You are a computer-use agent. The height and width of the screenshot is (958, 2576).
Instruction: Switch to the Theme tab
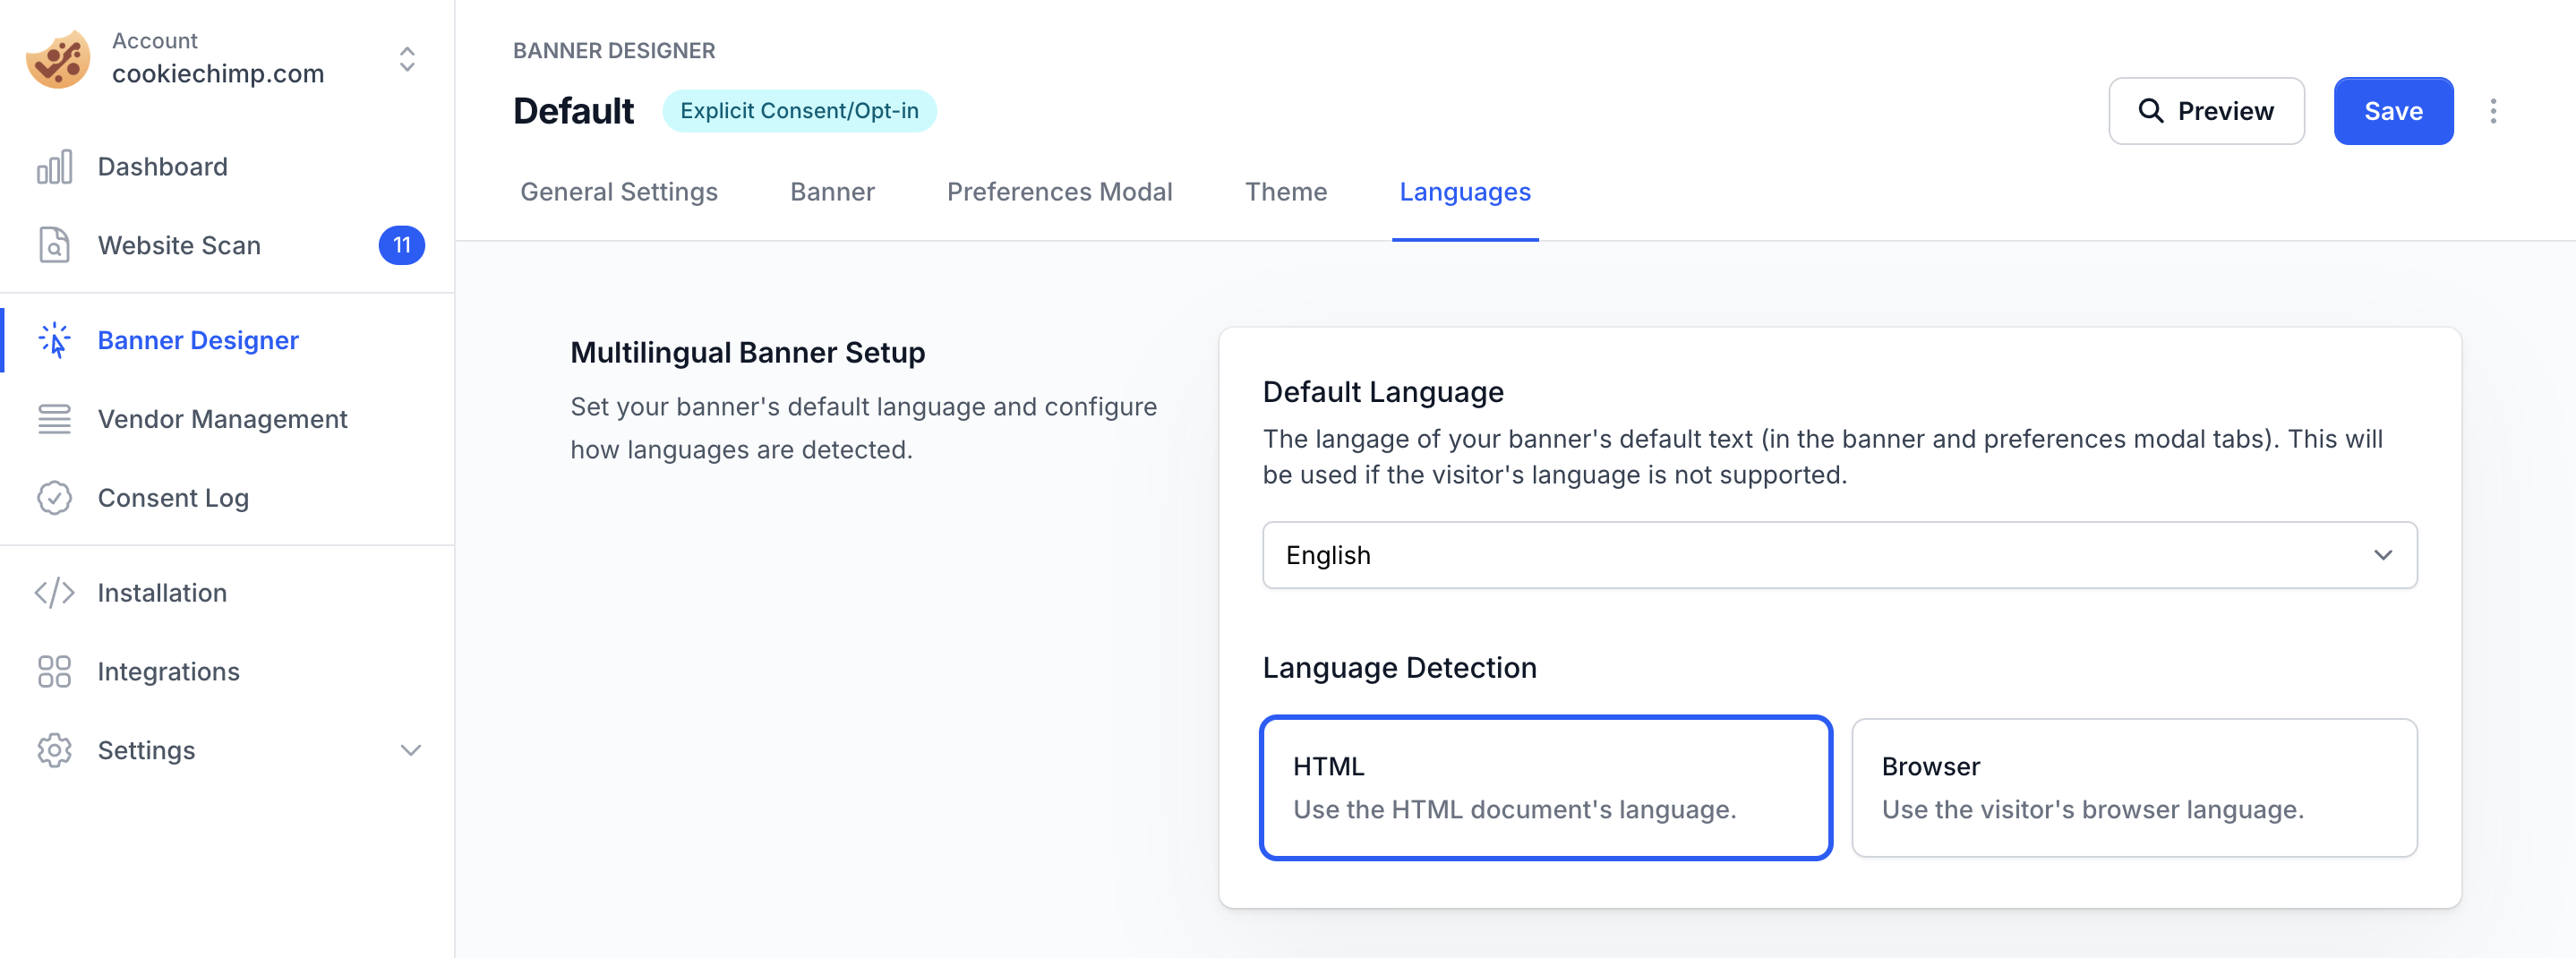(1286, 192)
